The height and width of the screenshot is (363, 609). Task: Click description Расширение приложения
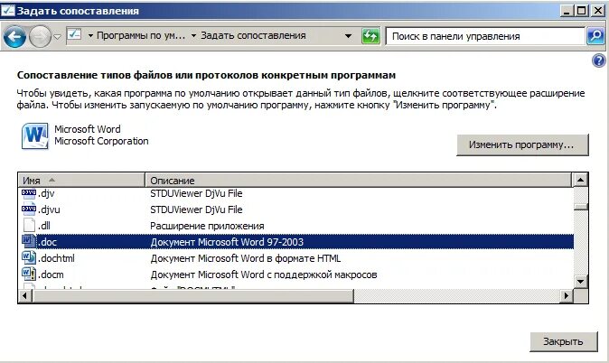[207, 226]
